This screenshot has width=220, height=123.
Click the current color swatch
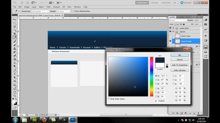pyautogui.click(x=160, y=65)
